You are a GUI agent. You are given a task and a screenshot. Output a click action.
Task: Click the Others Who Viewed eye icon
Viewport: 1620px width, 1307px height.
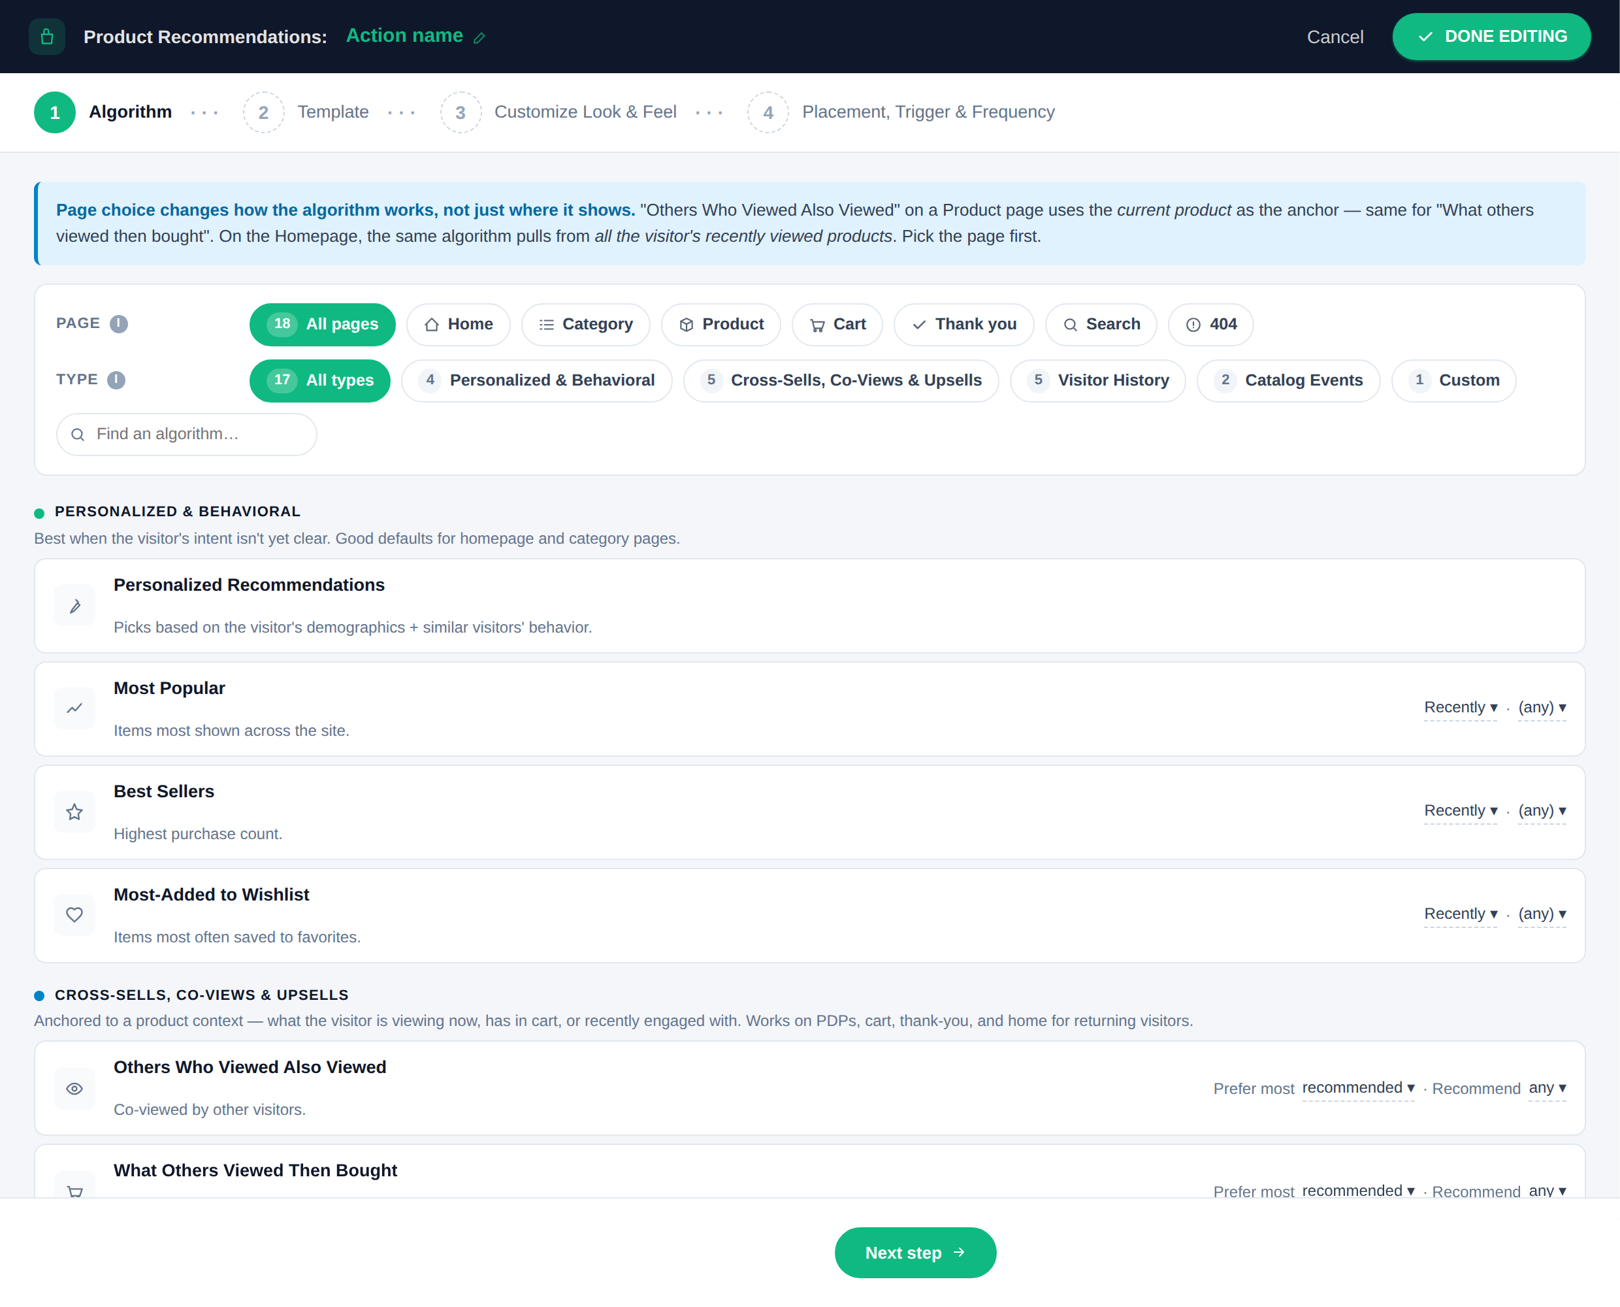click(x=74, y=1089)
